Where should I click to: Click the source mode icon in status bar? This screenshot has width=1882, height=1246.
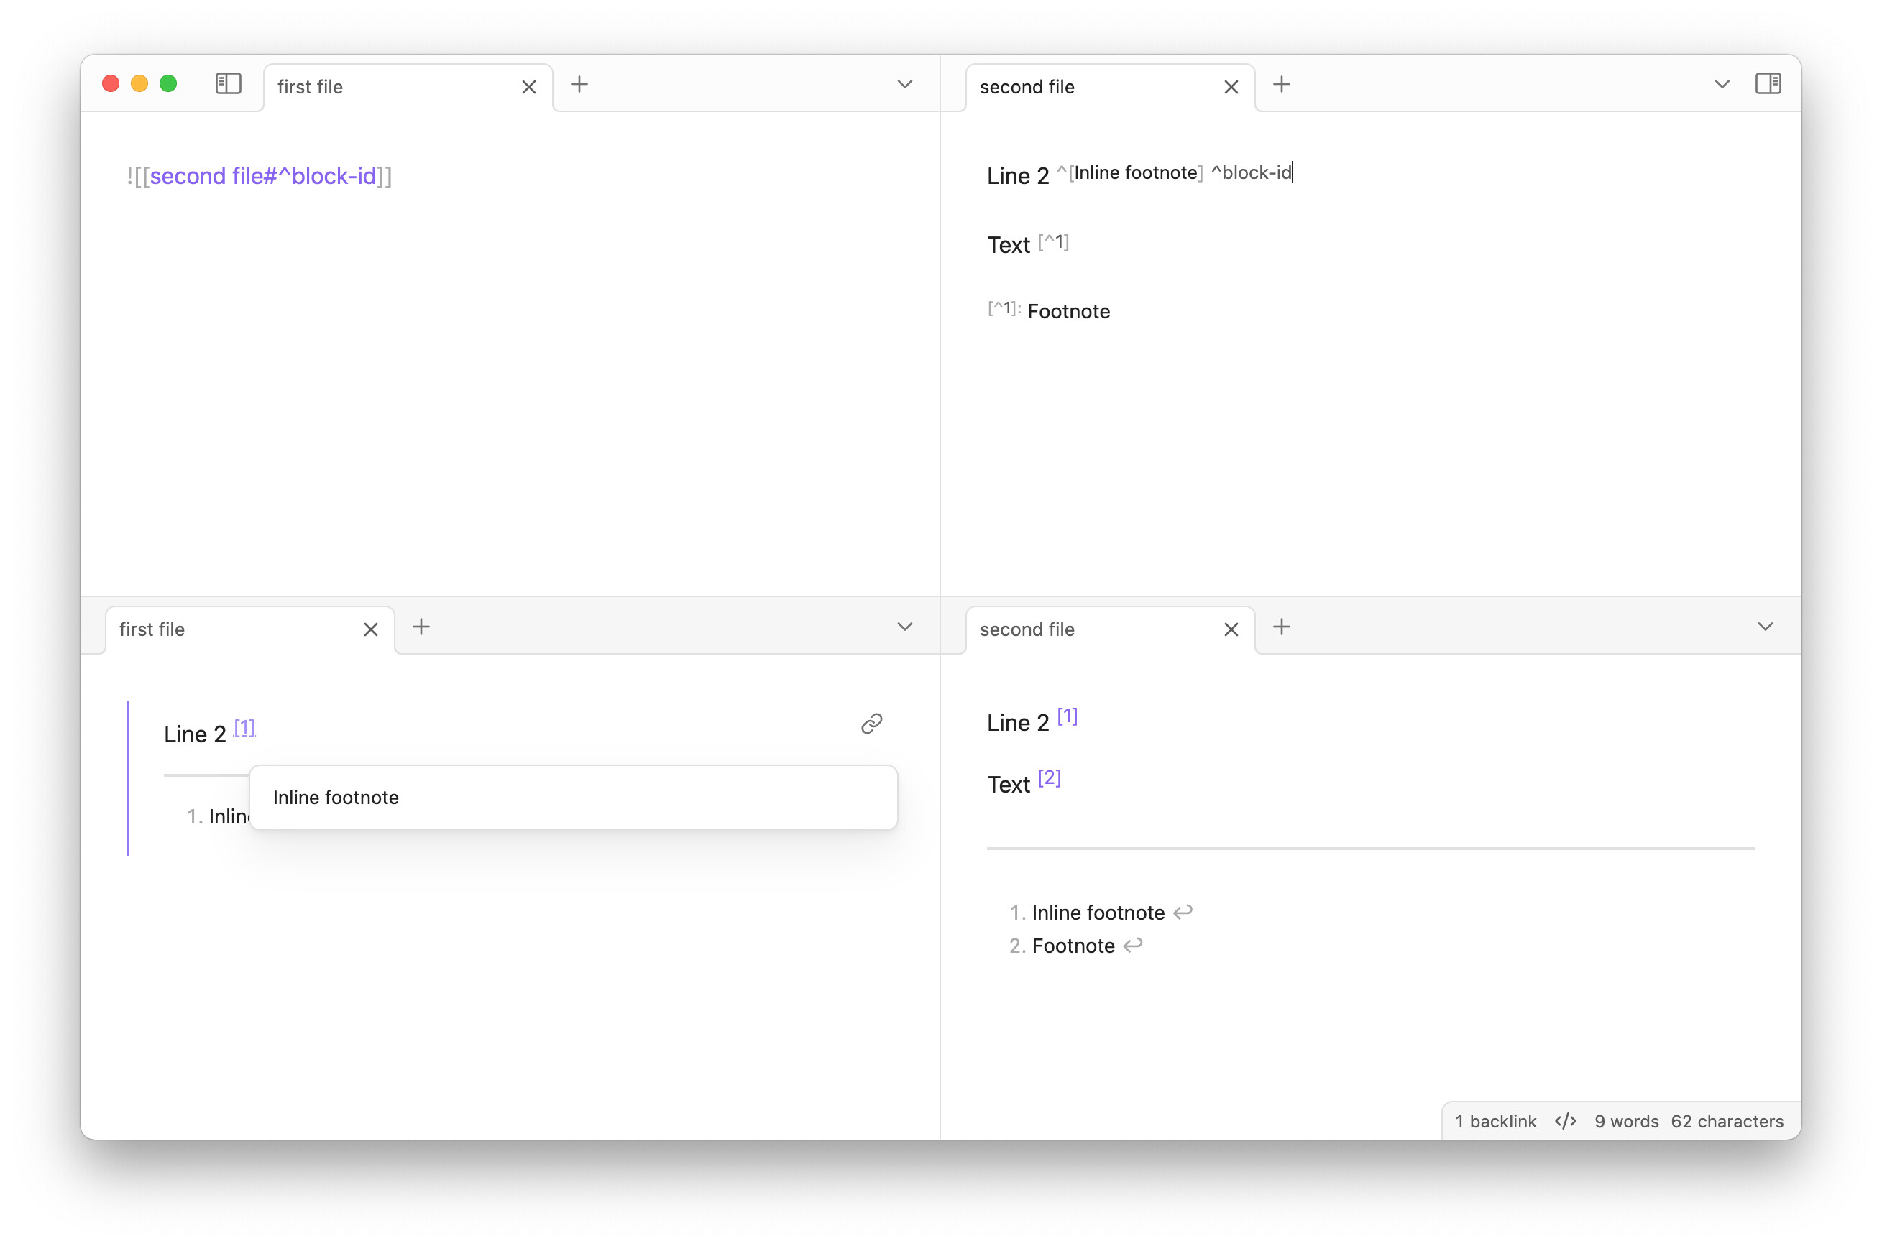1565,1120
